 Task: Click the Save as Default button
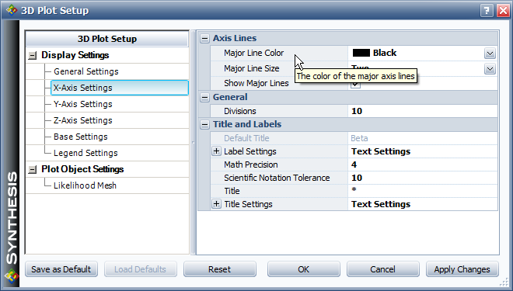61,269
